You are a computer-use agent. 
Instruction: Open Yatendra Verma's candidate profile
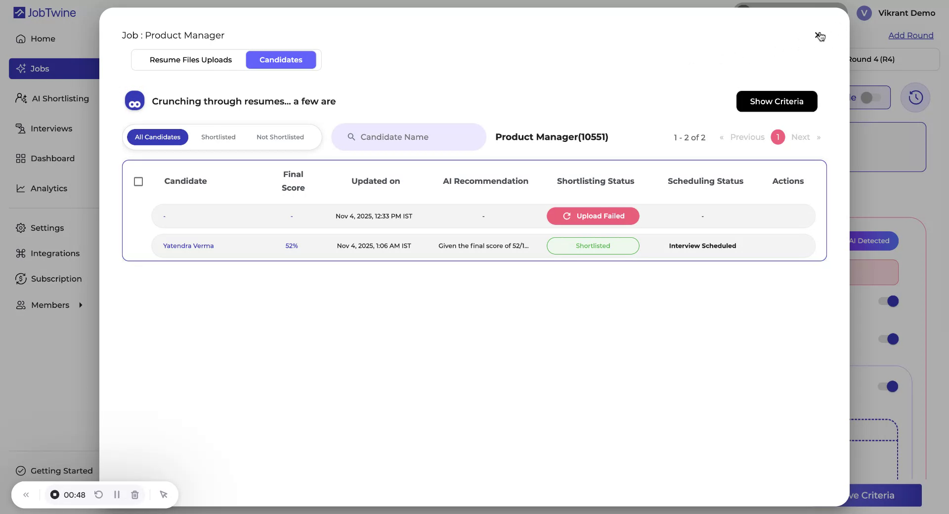click(188, 246)
